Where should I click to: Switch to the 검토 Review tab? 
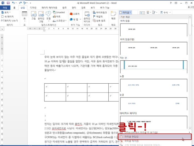click(x=83, y=8)
